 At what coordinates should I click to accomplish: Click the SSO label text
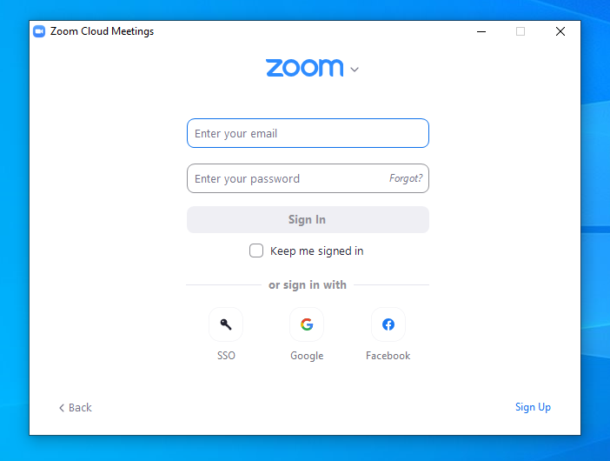226,356
